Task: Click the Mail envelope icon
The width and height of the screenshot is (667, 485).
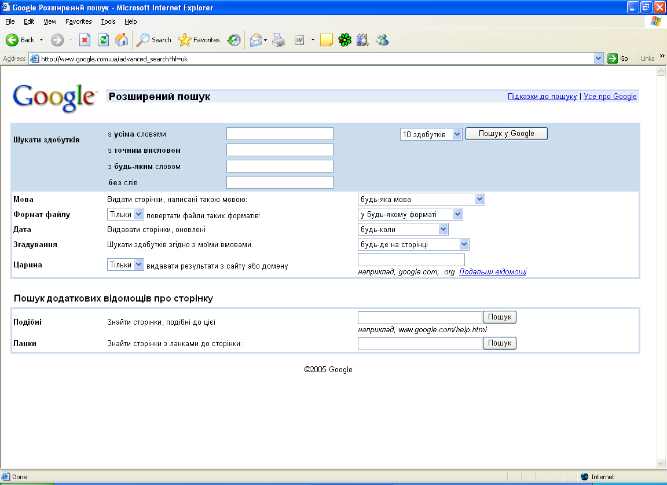Action: [256, 40]
